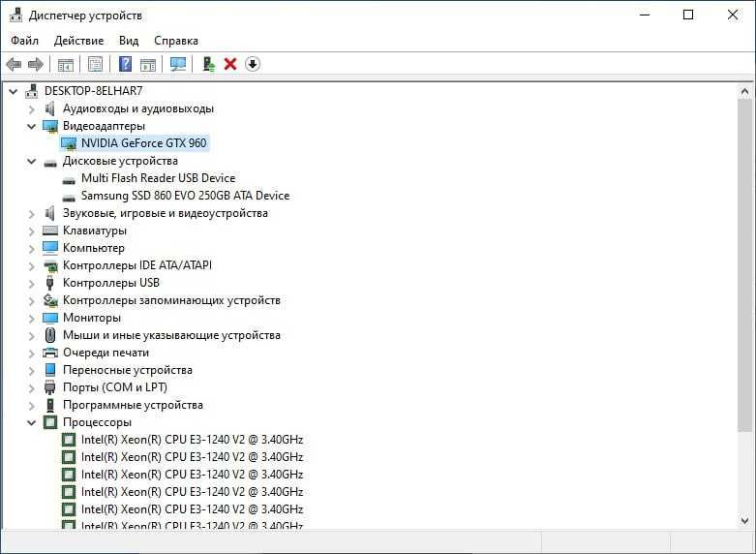Click the Forward arrow toolbar icon
The width and height of the screenshot is (756, 554).
coord(36,64)
